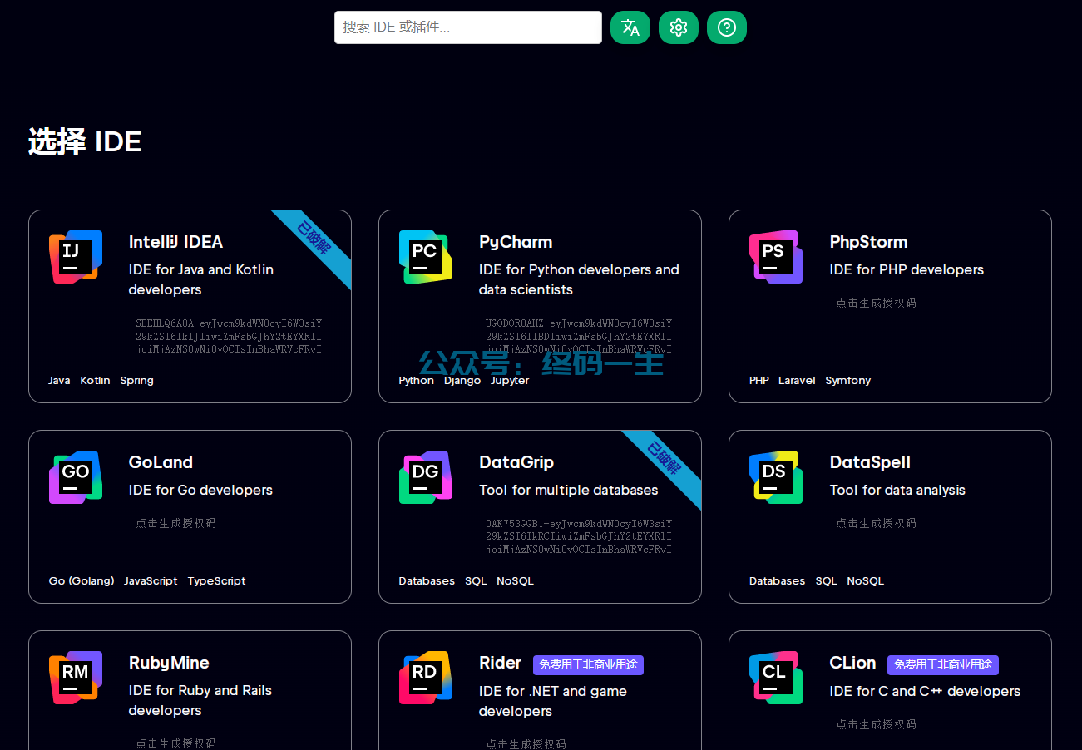Click the Jupyter tag under PyCharm
The image size is (1082, 750).
510,381
